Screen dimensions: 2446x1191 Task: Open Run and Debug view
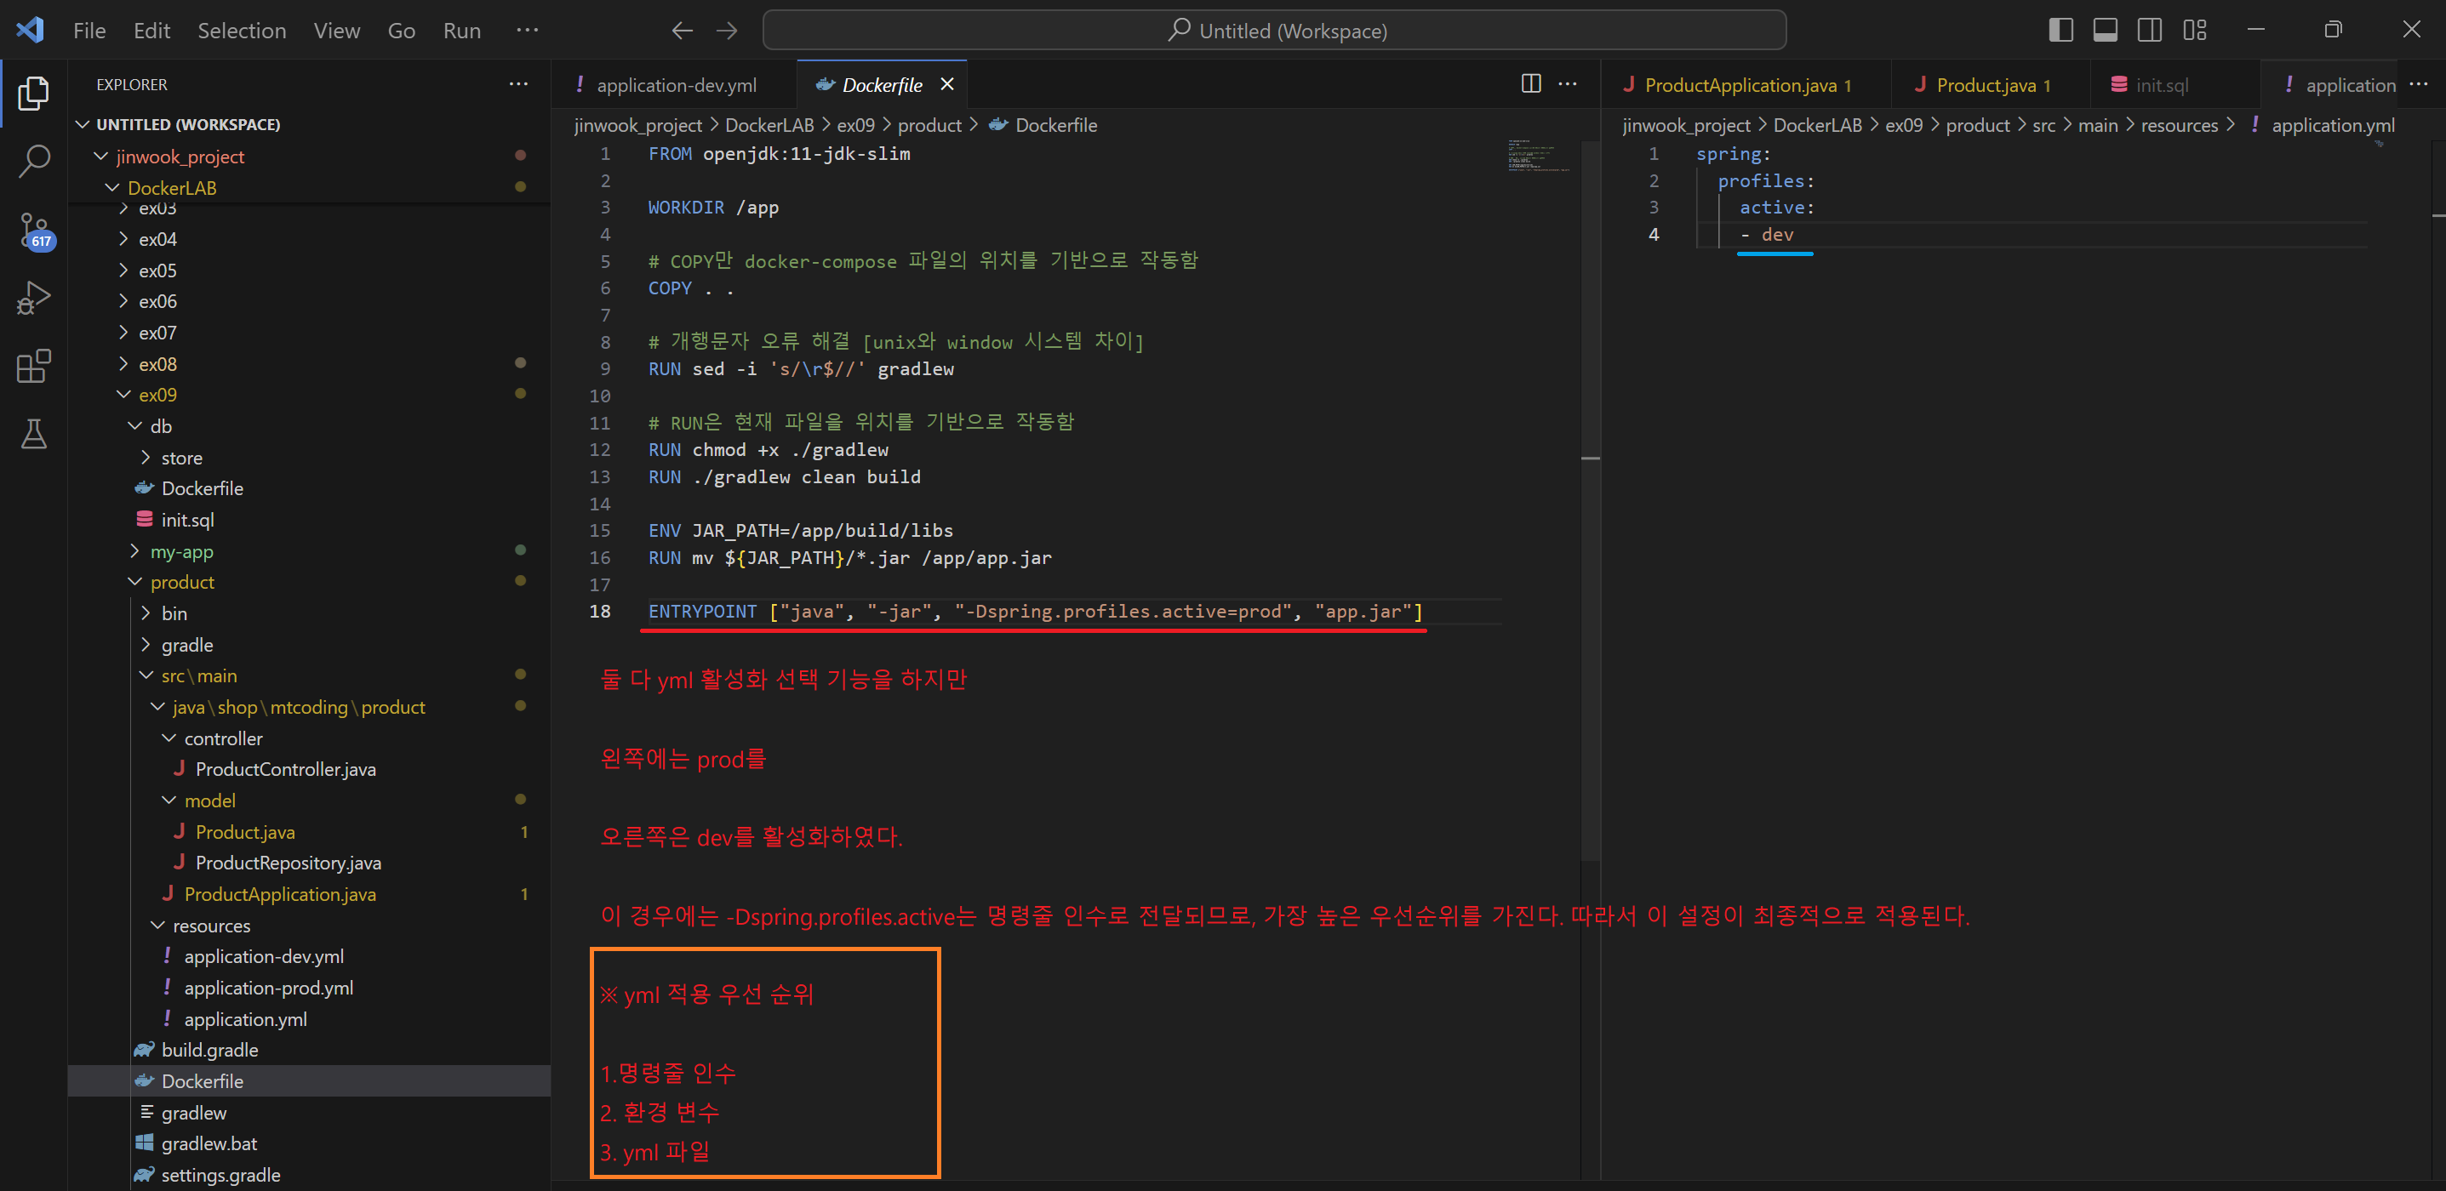click(34, 297)
